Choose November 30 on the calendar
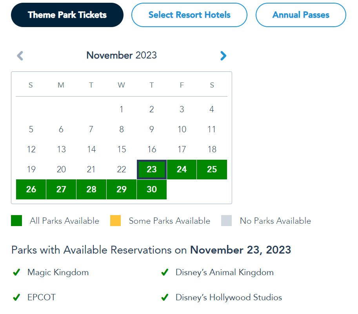Viewport: 358px width, 314px height. click(152, 190)
